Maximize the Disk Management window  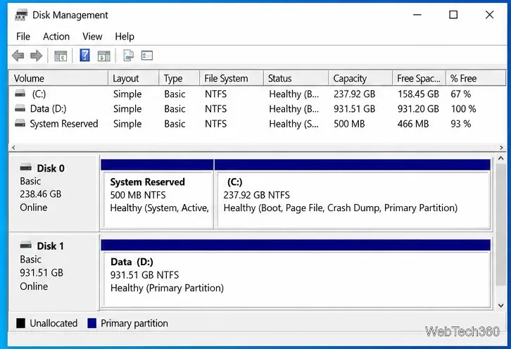coord(453,15)
